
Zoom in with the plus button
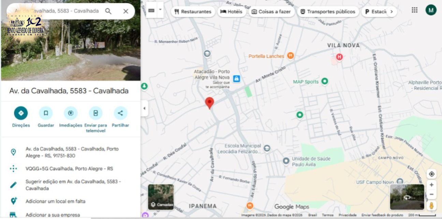point(431,185)
